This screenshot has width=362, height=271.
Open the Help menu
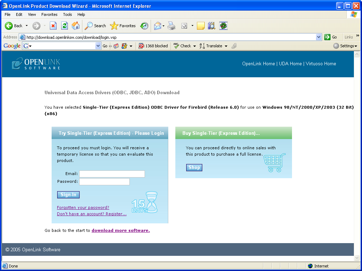[x=81, y=14]
